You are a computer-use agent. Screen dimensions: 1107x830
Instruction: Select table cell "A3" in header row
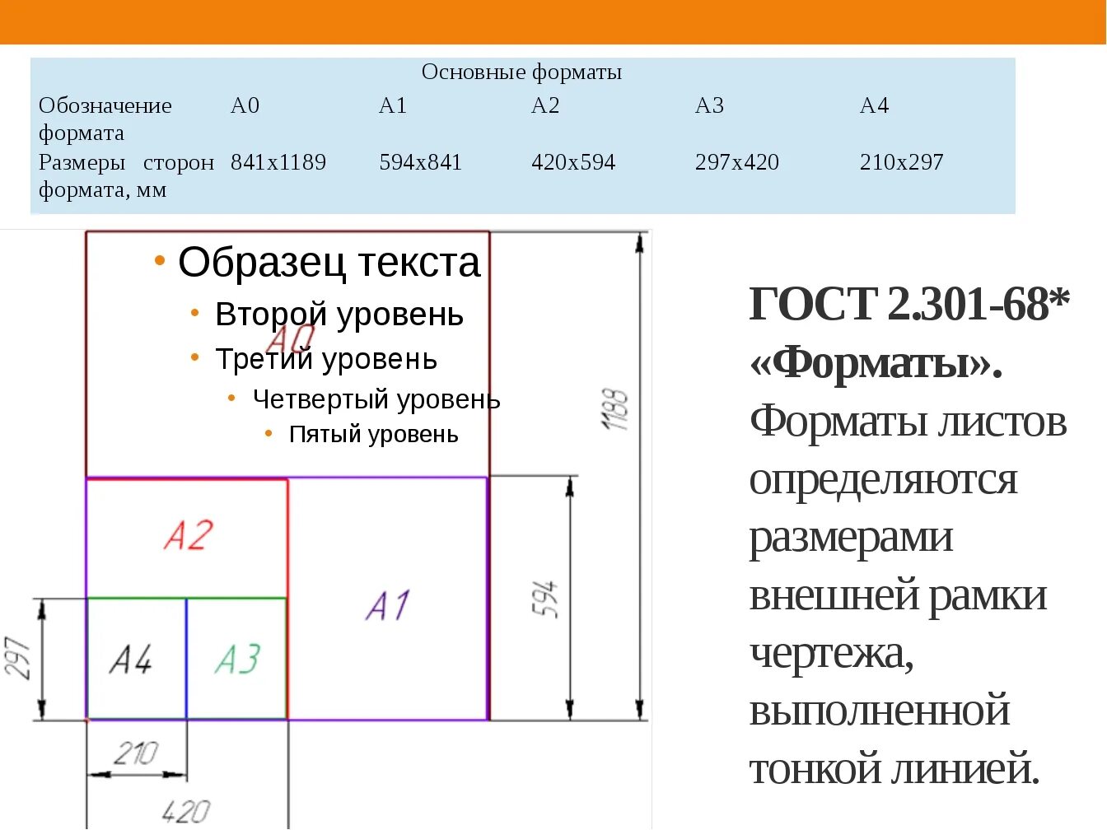[x=709, y=105]
